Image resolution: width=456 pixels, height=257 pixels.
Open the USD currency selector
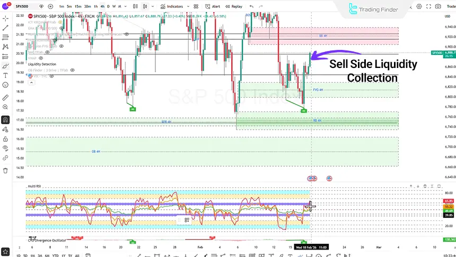(x=448, y=16)
